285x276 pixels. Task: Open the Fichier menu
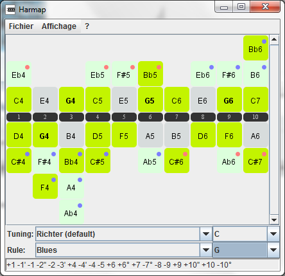[21, 26]
